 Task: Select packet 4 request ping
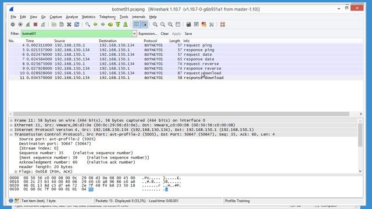185,45
